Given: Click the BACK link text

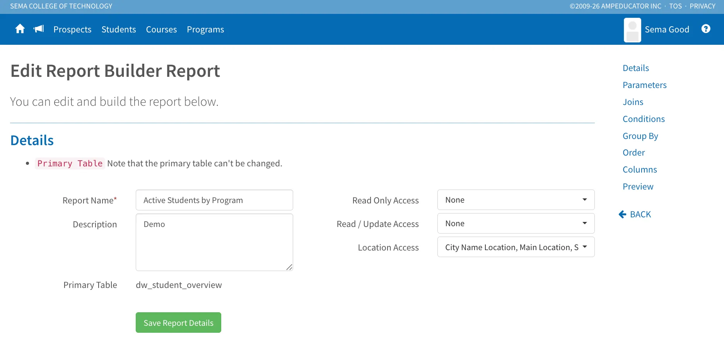Looking at the screenshot, I should click(x=640, y=214).
